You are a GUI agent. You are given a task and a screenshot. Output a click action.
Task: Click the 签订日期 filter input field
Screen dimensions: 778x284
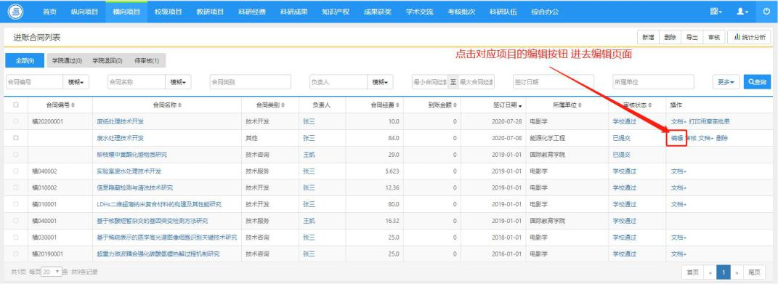pyautogui.click(x=554, y=82)
